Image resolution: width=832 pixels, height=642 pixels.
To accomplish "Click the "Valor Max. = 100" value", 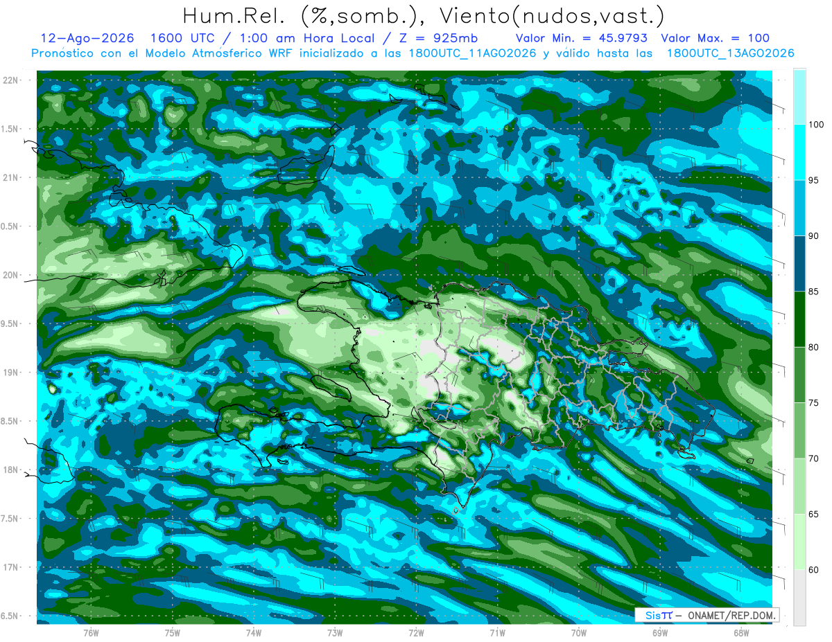I will (715, 39).
